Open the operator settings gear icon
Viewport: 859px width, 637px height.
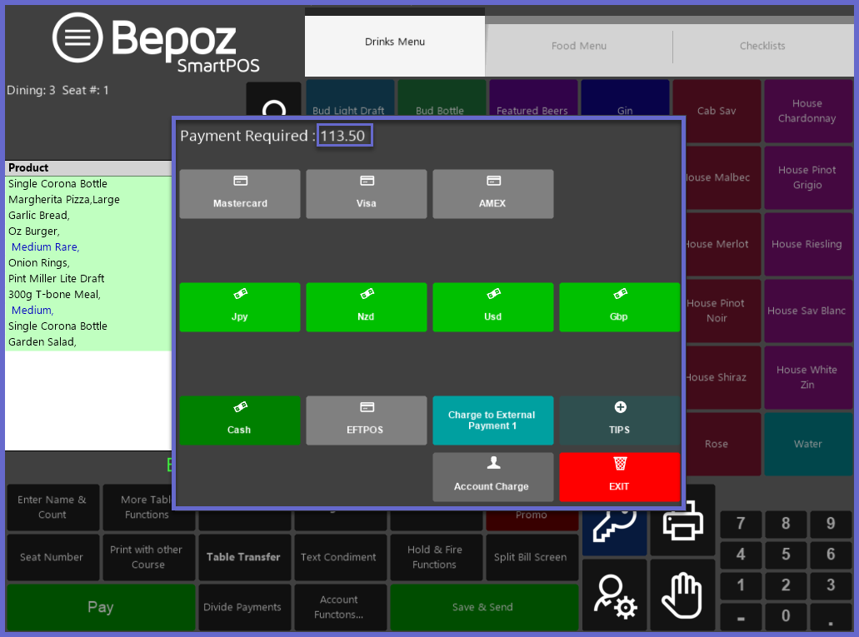click(615, 596)
